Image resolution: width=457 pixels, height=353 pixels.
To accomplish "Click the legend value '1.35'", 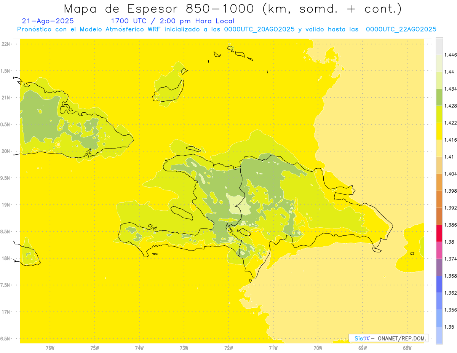I will point(449,327).
